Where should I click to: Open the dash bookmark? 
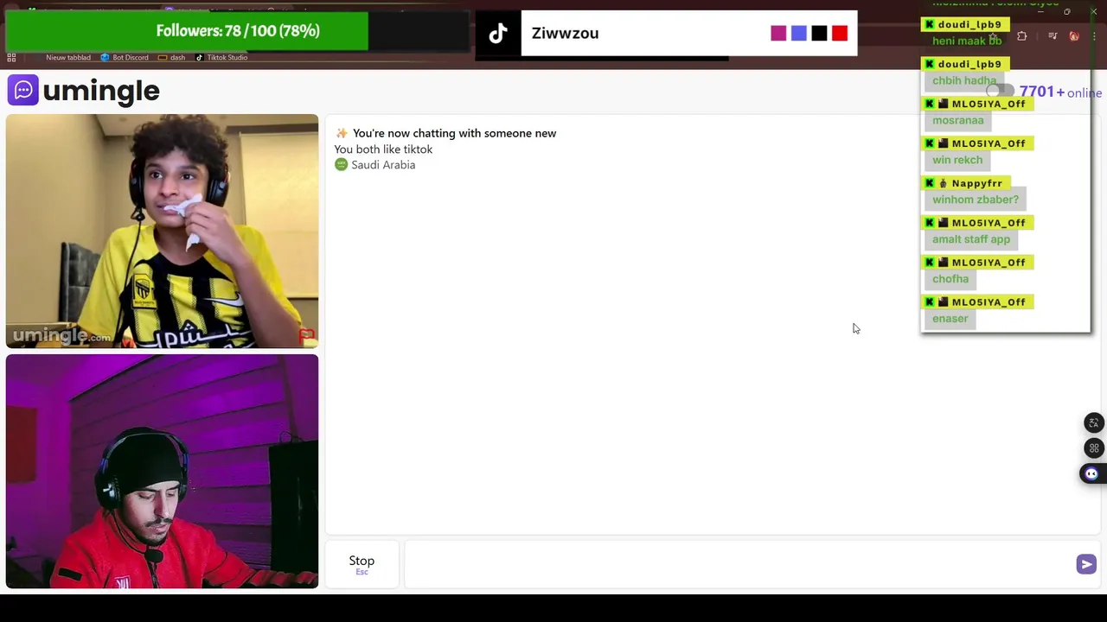[171, 57]
